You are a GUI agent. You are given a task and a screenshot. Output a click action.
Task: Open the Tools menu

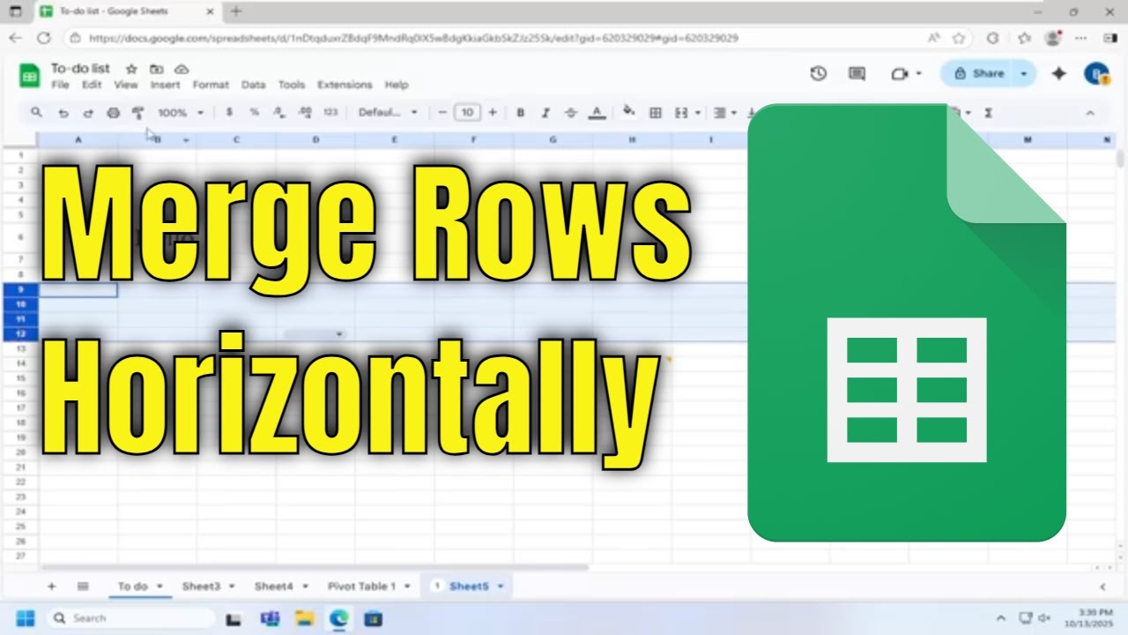[x=291, y=85]
